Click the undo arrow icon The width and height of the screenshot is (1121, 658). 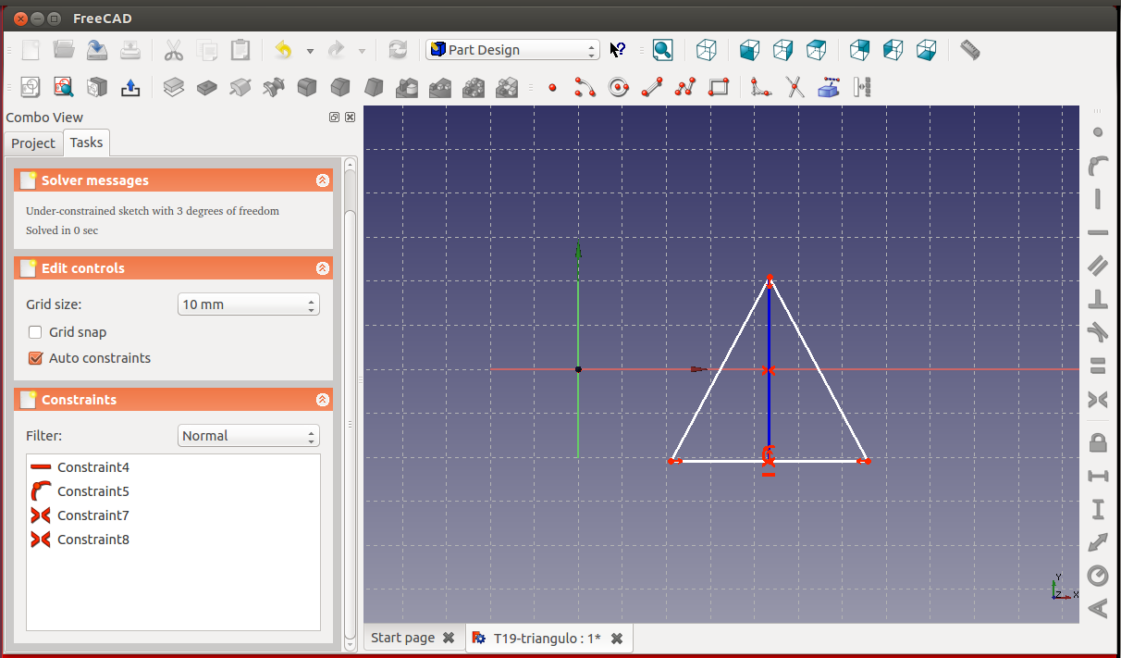point(283,50)
